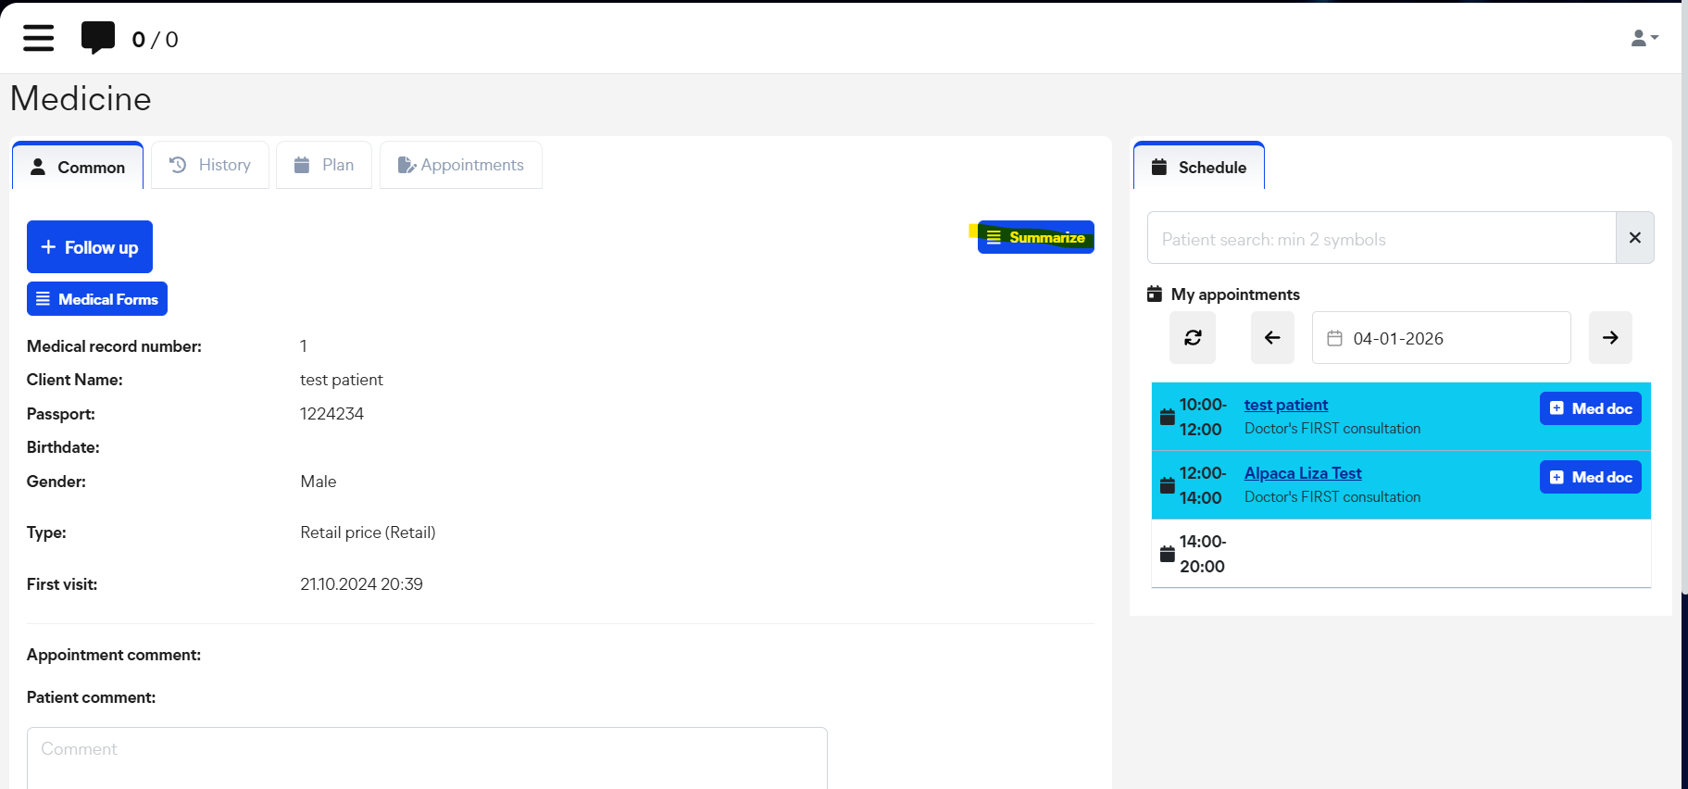The height and width of the screenshot is (789, 1688).
Task: Open the chat messages icon
Action: coord(98,38)
